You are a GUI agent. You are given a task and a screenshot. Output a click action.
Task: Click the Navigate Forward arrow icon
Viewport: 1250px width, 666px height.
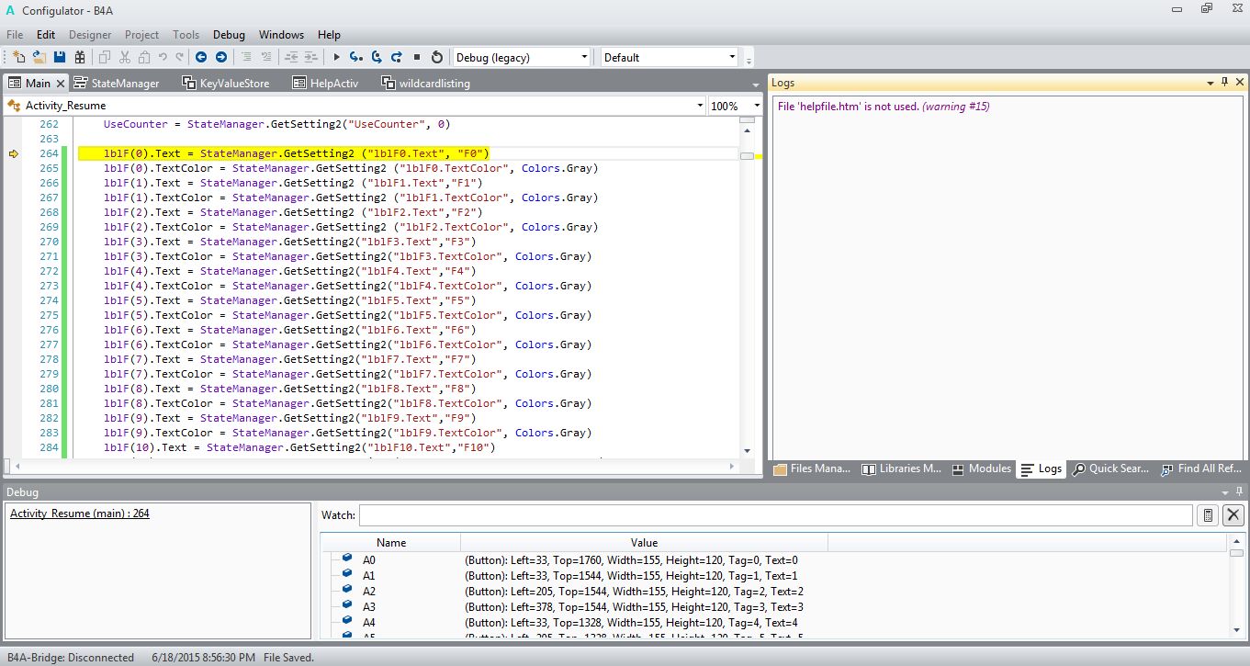[x=221, y=57]
